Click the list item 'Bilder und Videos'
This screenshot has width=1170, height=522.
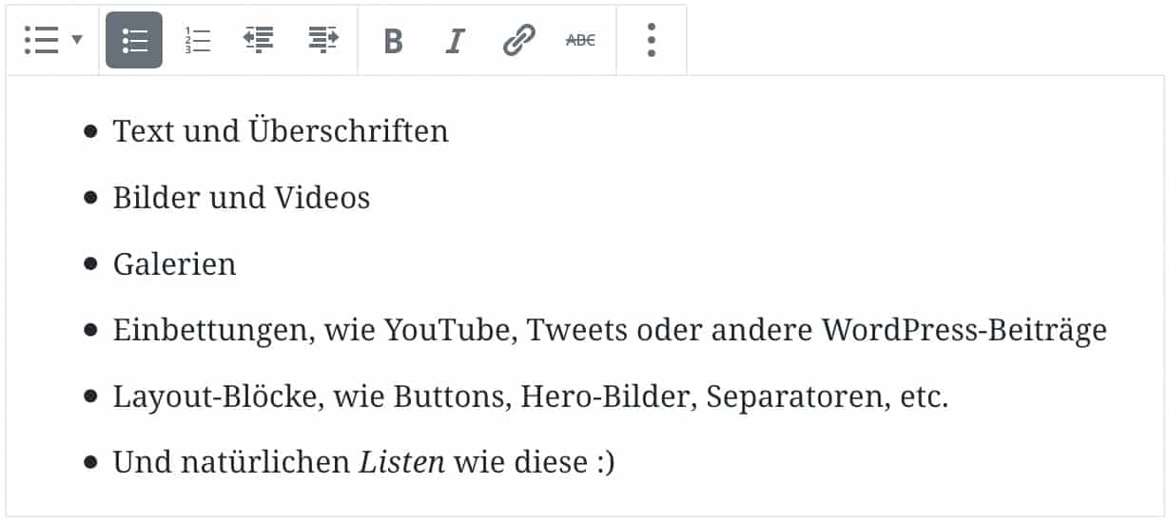pos(242,197)
